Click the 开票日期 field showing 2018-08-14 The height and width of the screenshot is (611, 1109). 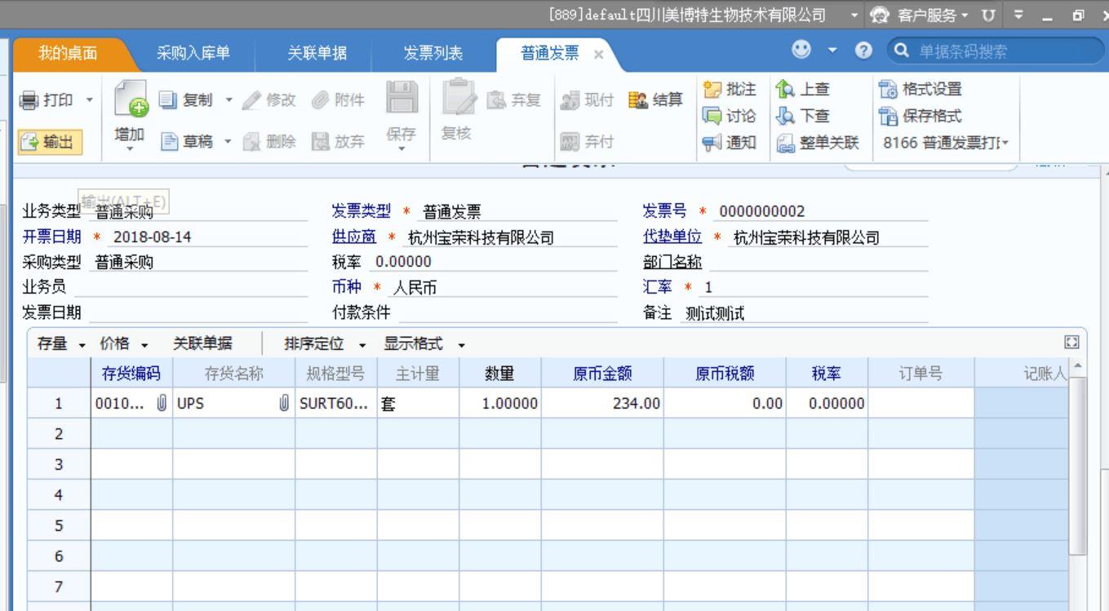pos(208,237)
